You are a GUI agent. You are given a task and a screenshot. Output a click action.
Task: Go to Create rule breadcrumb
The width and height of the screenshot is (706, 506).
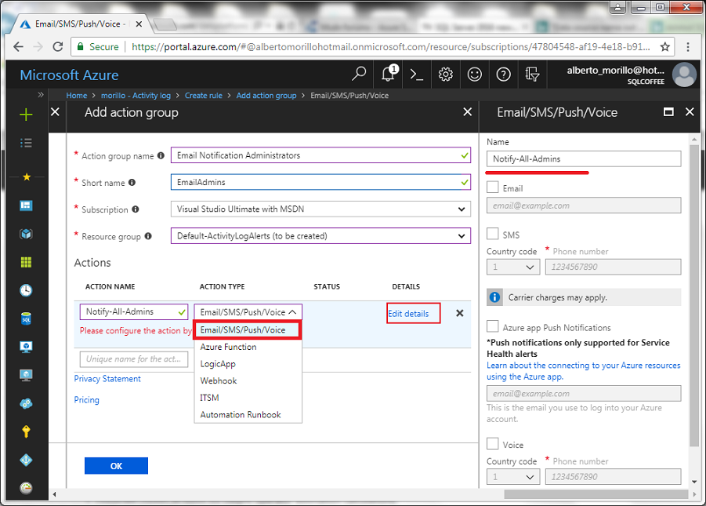(204, 96)
